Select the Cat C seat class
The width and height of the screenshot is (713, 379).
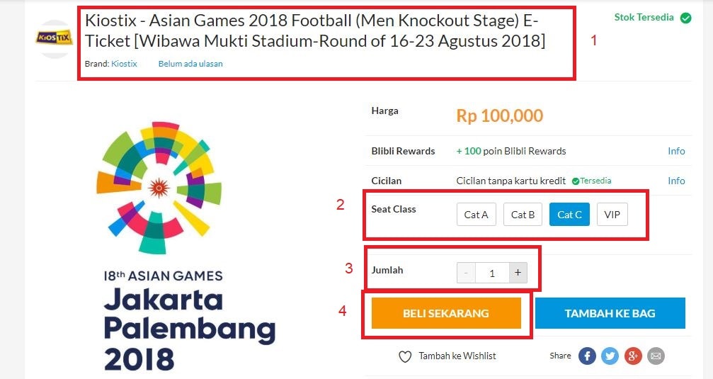[x=569, y=215]
